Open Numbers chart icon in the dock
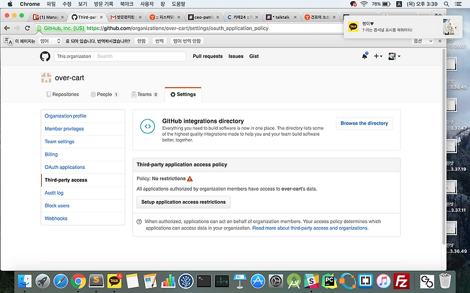 click(x=168, y=281)
